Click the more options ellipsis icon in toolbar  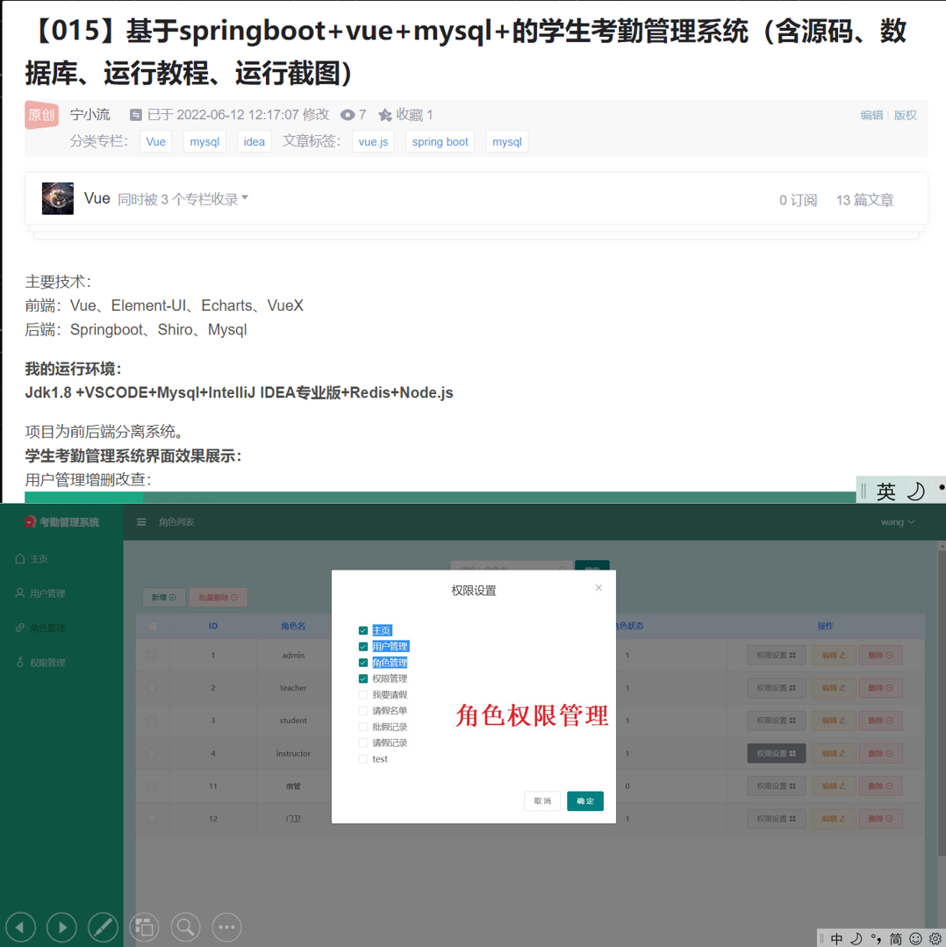click(x=226, y=927)
